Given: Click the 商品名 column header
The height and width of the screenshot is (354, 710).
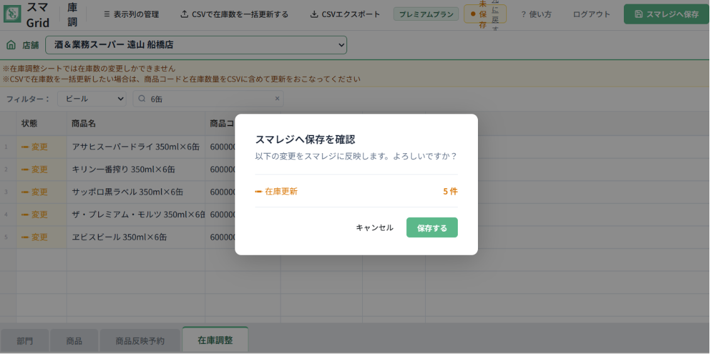Looking at the screenshot, I should pyautogui.click(x=135, y=124).
